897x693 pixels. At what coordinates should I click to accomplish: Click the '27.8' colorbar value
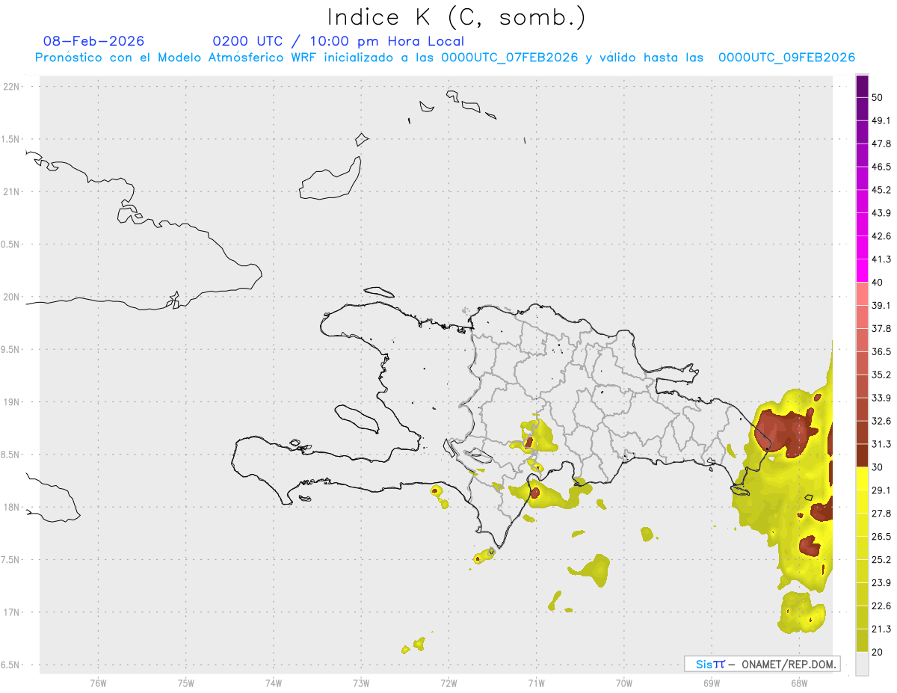pyautogui.click(x=881, y=514)
